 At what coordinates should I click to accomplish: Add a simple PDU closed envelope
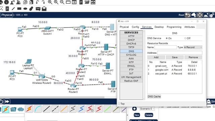coord(38,9)
